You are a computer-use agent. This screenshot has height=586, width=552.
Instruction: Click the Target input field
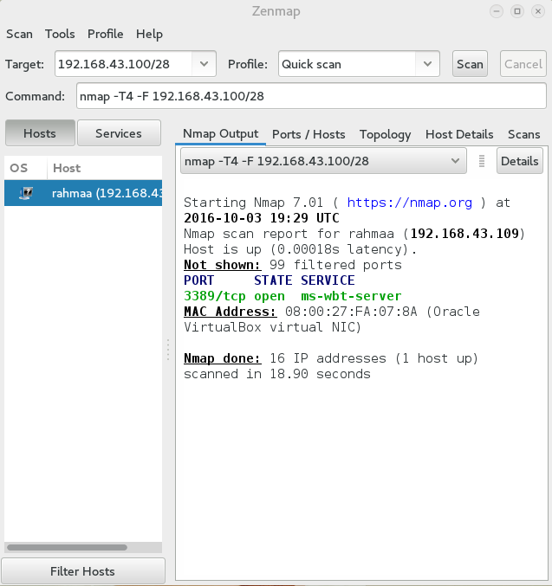pos(124,64)
